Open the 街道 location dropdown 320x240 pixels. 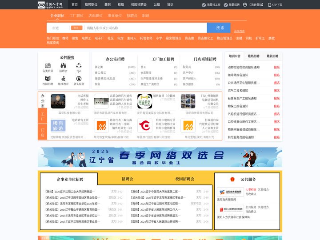[58, 28]
